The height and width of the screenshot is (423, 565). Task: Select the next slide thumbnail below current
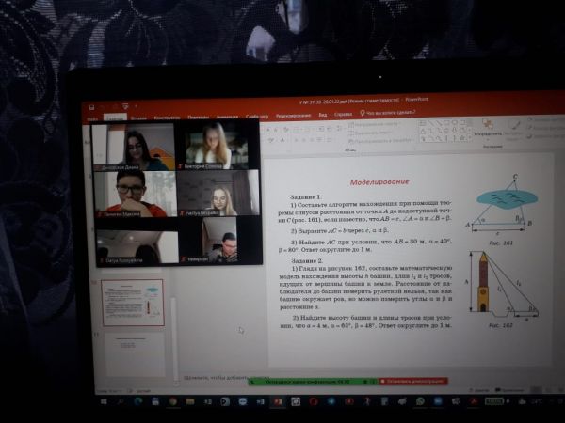[133, 352]
